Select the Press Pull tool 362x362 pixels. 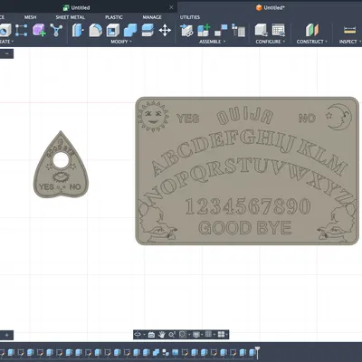[78, 30]
